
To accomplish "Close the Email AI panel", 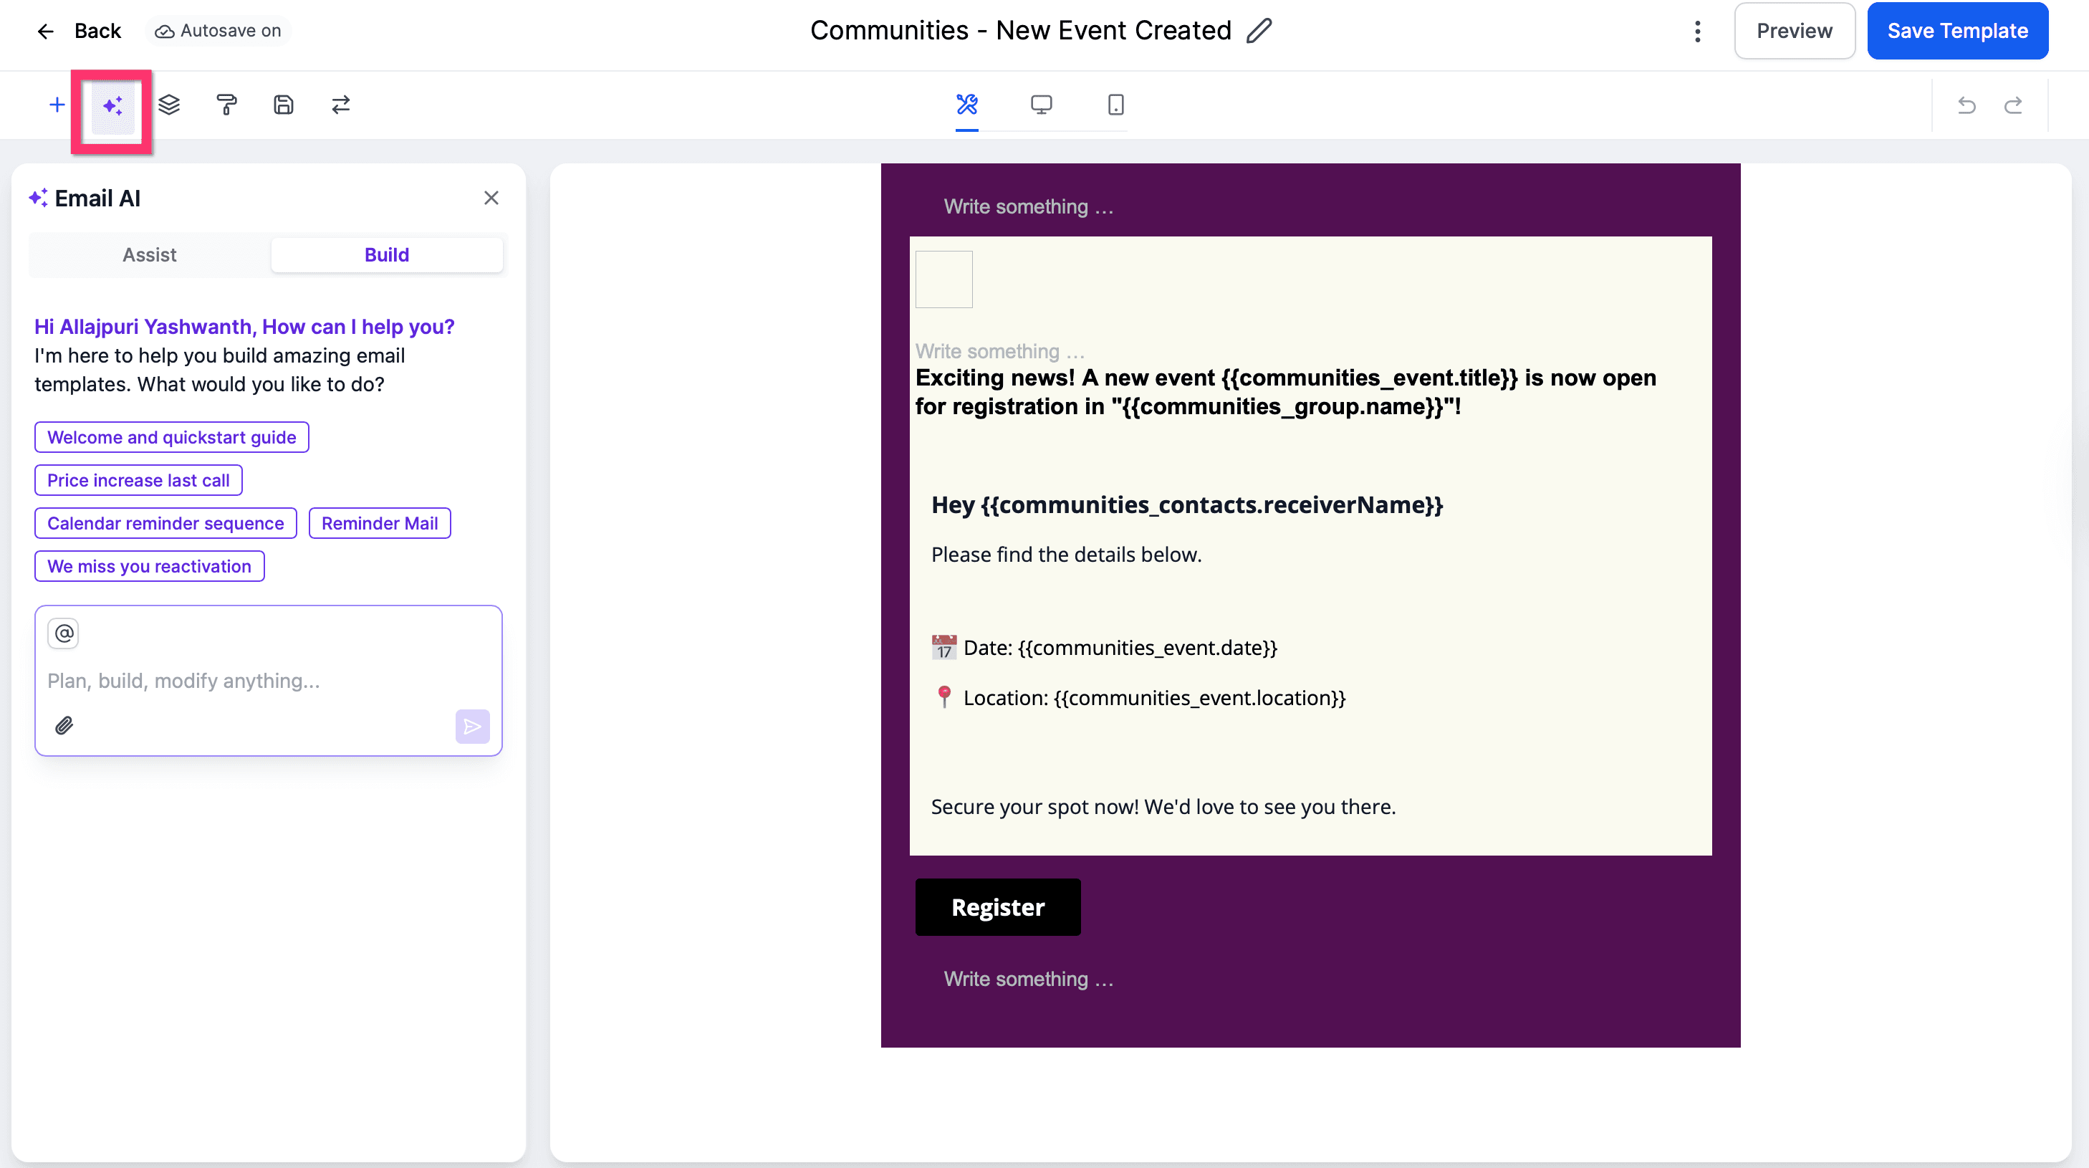I will pyautogui.click(x=491, y=198).
